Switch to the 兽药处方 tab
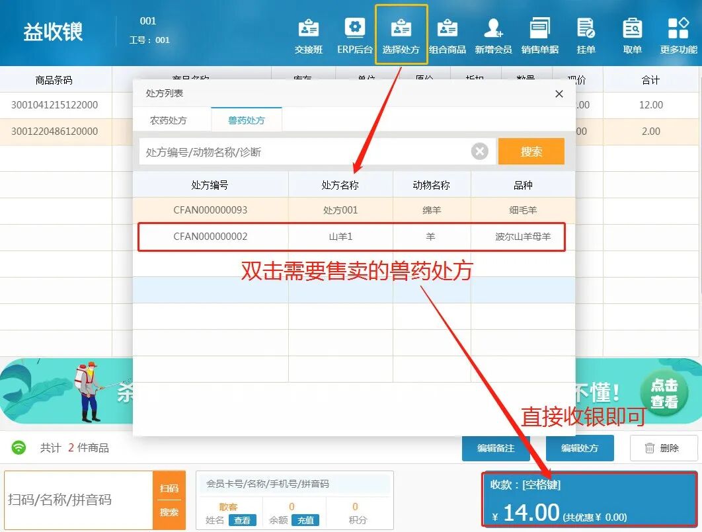This screenshot has width=702, height=532. point(245,120)
